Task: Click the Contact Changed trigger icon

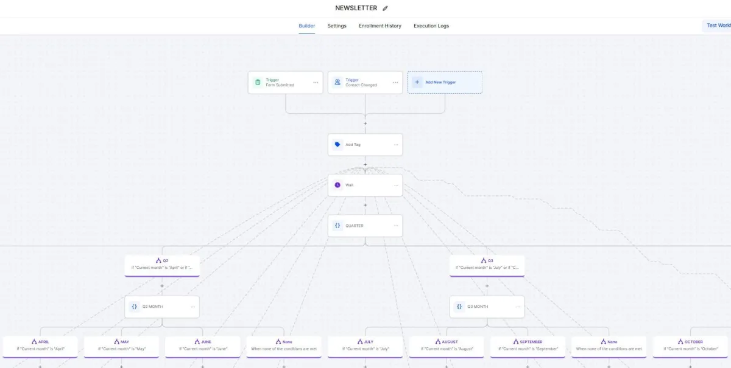Action: pos(337,82)
